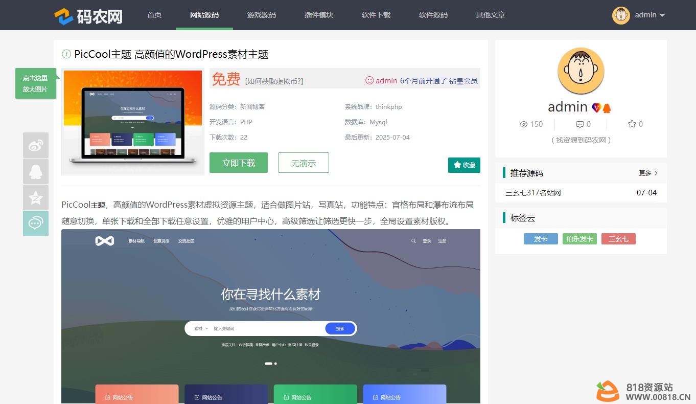Image resolution: width=696 pixels, height=404 pixels.
Task: Click the blue 搜索 button in the large preview image
Action: (340, 328)
